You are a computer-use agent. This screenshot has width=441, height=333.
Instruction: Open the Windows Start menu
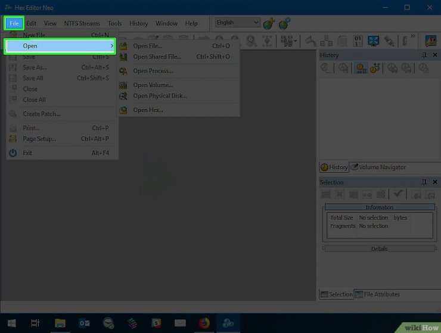click(11, 323)
